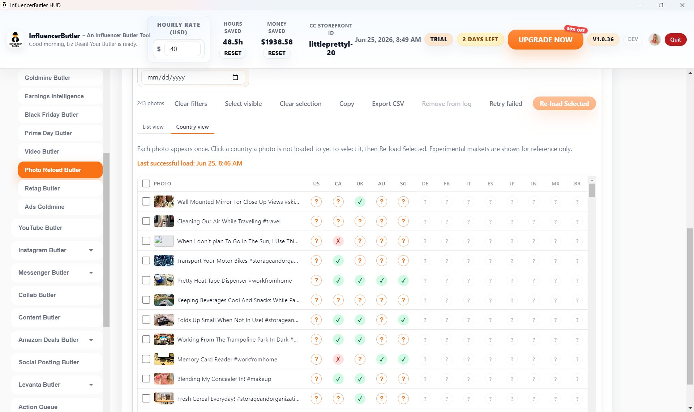The width and height of the screenshot is (694, 412).
Task: Click CA checkmark for Blending My Concealer In row
Action: point(338,379)
